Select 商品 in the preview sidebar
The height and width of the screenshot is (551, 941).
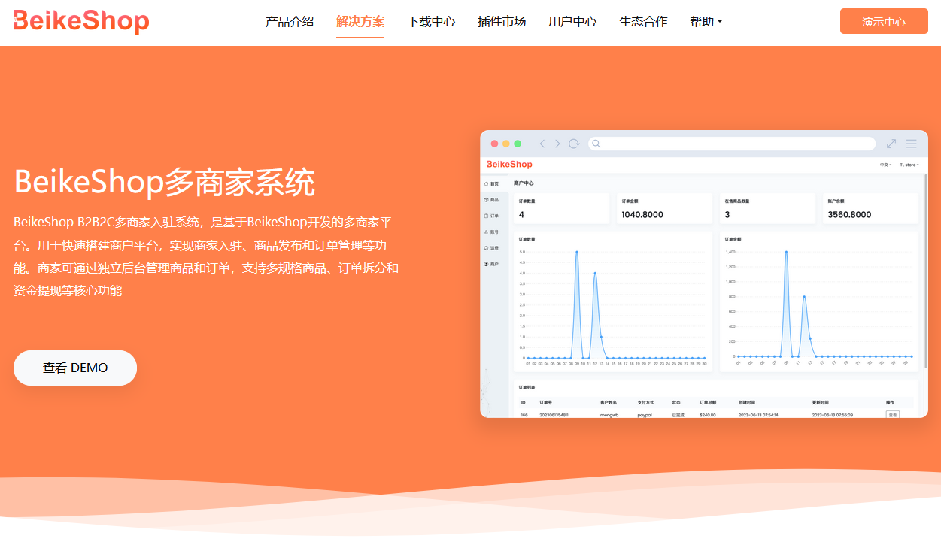coord(491,200)
